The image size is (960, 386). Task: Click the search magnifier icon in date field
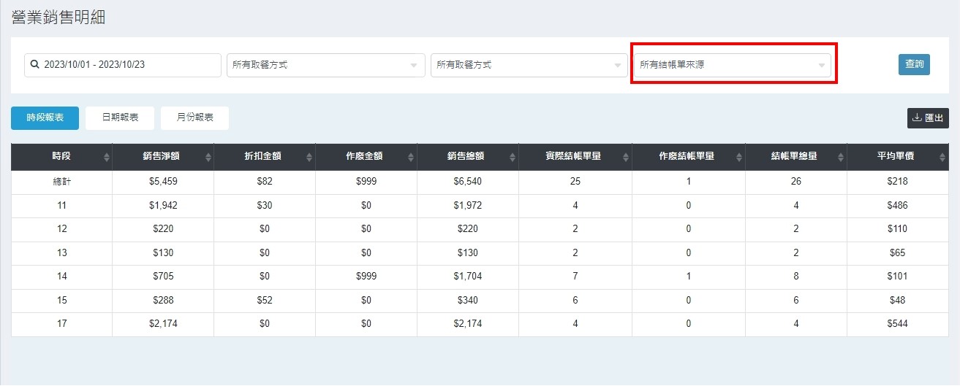point(34,65)
